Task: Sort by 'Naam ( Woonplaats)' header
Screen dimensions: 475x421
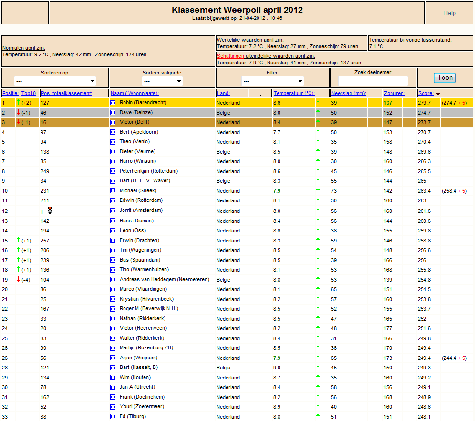Action: click(x=134, y=93)
